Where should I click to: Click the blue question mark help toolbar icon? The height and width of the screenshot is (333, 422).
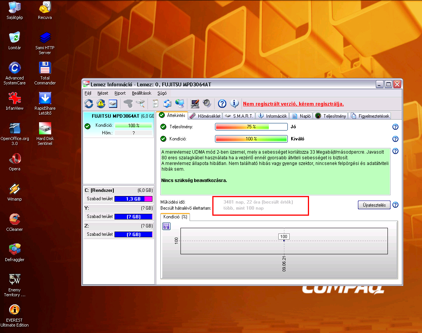point(222,104)
